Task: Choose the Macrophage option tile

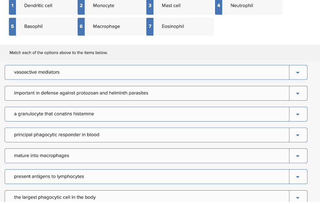Action: (111, 27)
